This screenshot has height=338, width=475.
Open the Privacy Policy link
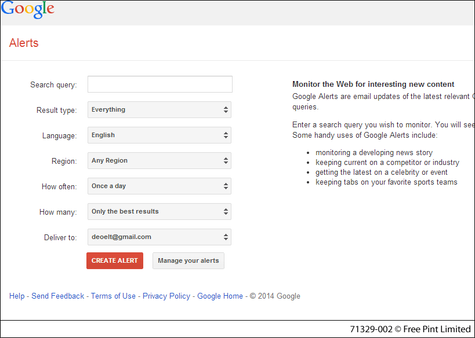pos(166,296)
